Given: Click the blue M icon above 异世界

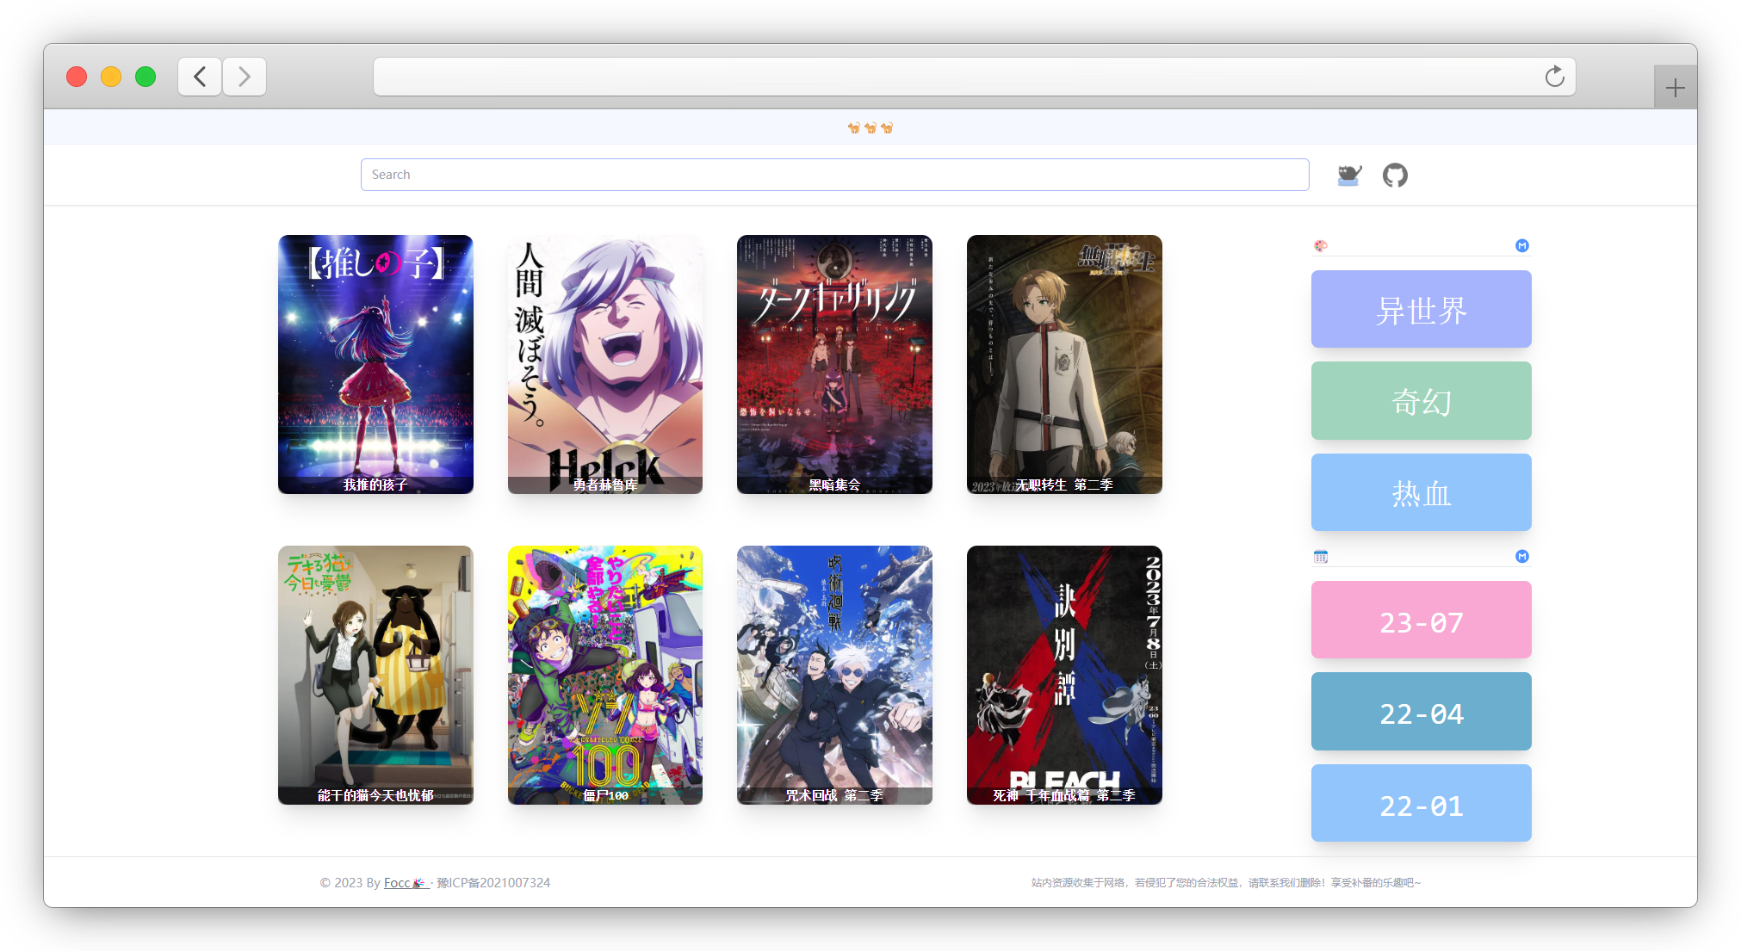Looking at the screenshot, I should coord(1521,246).
